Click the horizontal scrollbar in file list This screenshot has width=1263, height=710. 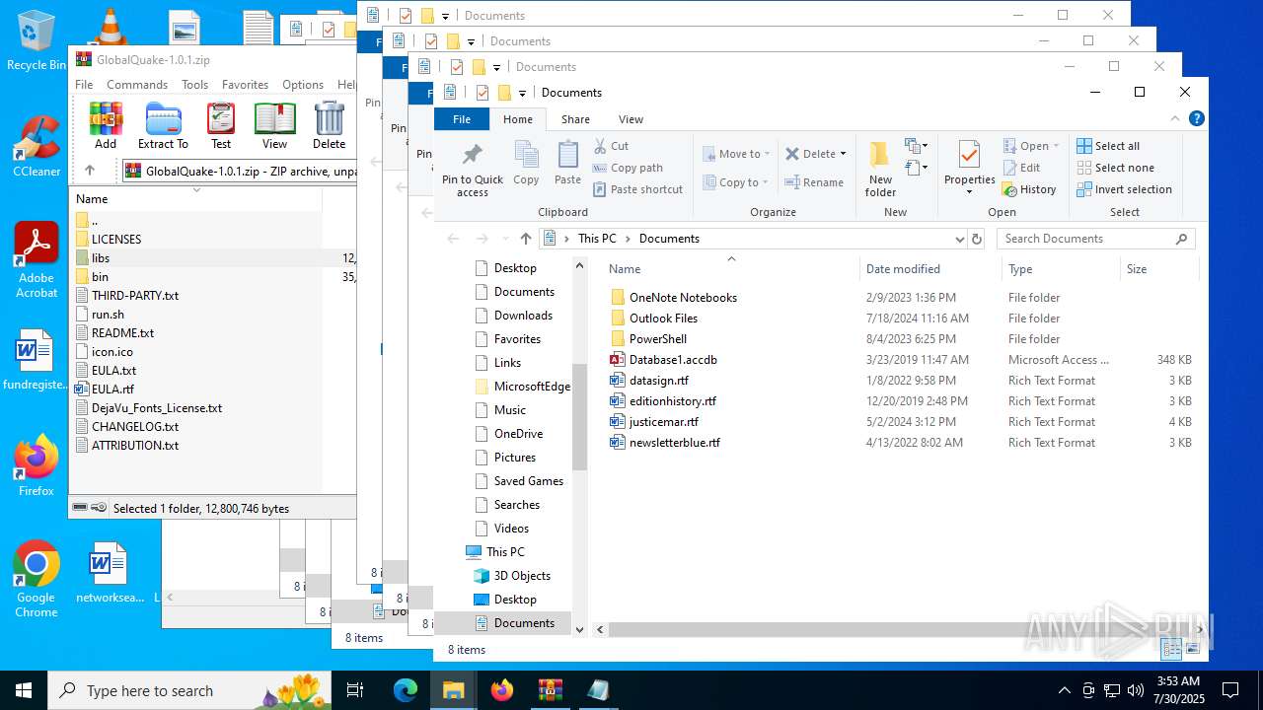898,629
